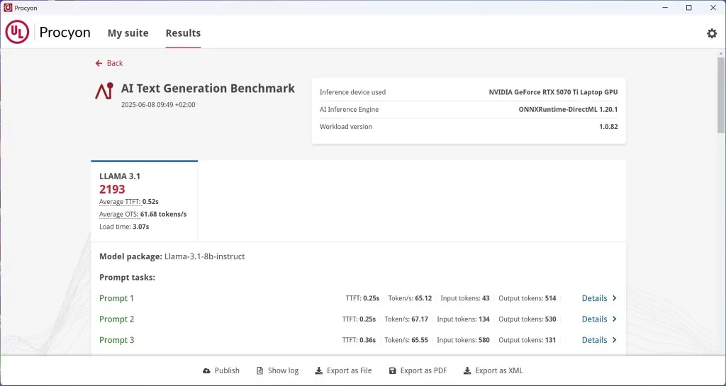Open the Prompt 3 link
The width and height of the screenshot is (726, 386).
(x=116, y=341)
